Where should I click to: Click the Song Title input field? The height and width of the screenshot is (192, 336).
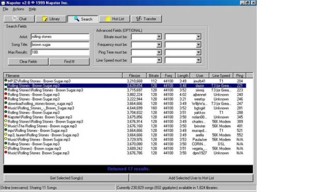[x=60, y=45]
